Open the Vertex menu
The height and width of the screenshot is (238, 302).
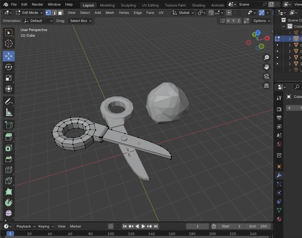[124, 13]
